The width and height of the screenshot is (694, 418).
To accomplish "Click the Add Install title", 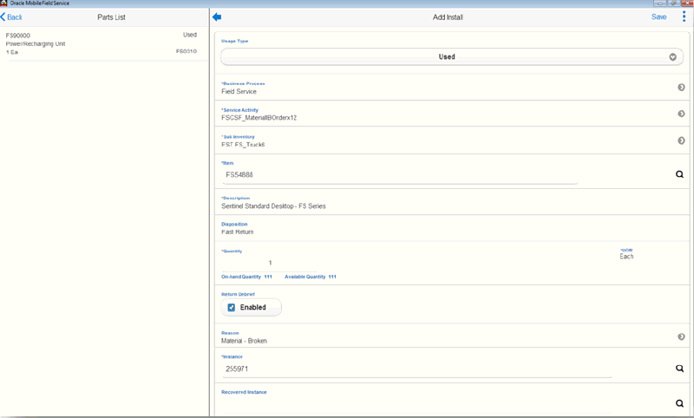I will pyautogui.click(x=448, y=17).
